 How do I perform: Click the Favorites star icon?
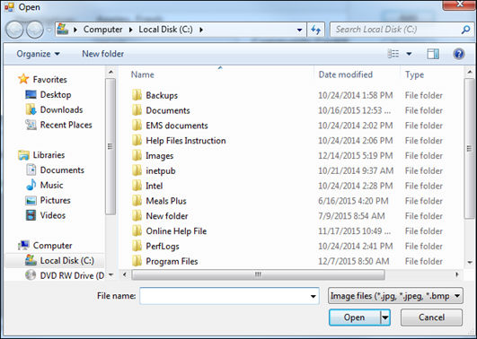(x=23, y=79)
